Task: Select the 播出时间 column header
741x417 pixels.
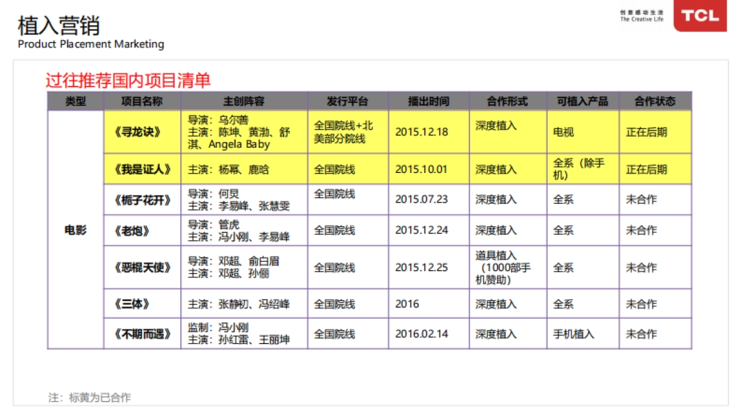Action: [429, 101]
